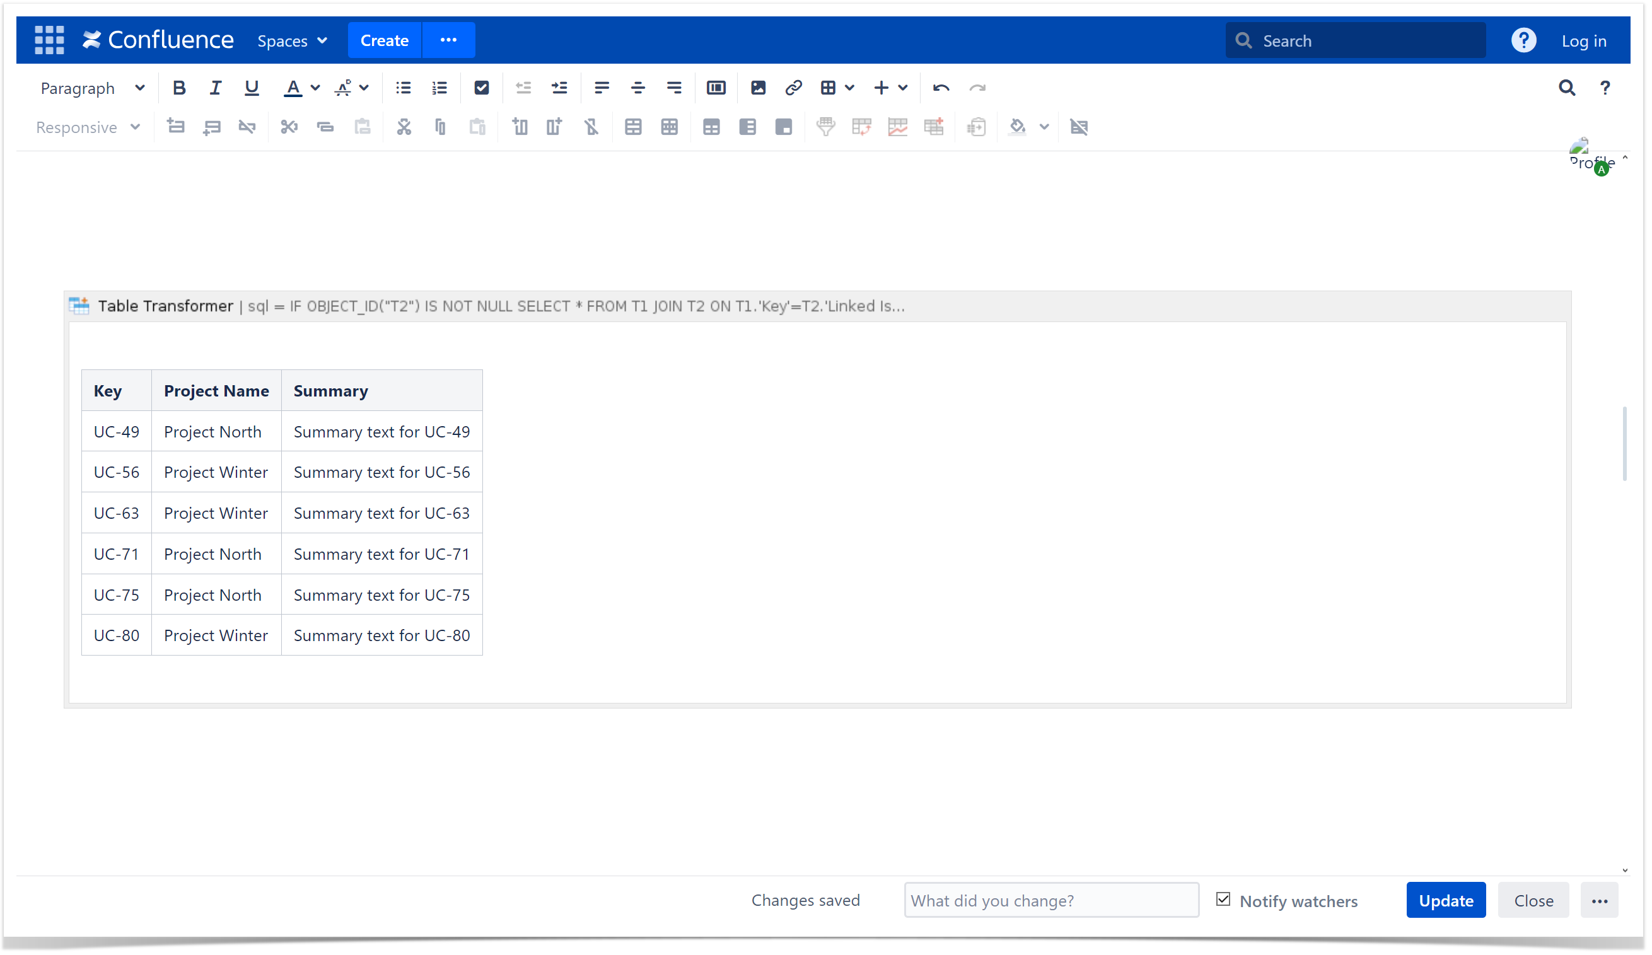Open the ellipsis menu beside Create
1652x955 pixels.
pos(448,40)
